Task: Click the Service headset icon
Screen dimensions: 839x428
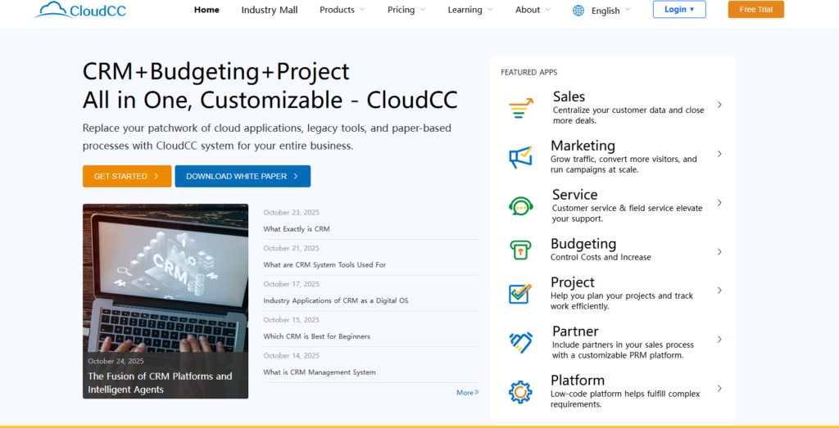Action: 520,205
